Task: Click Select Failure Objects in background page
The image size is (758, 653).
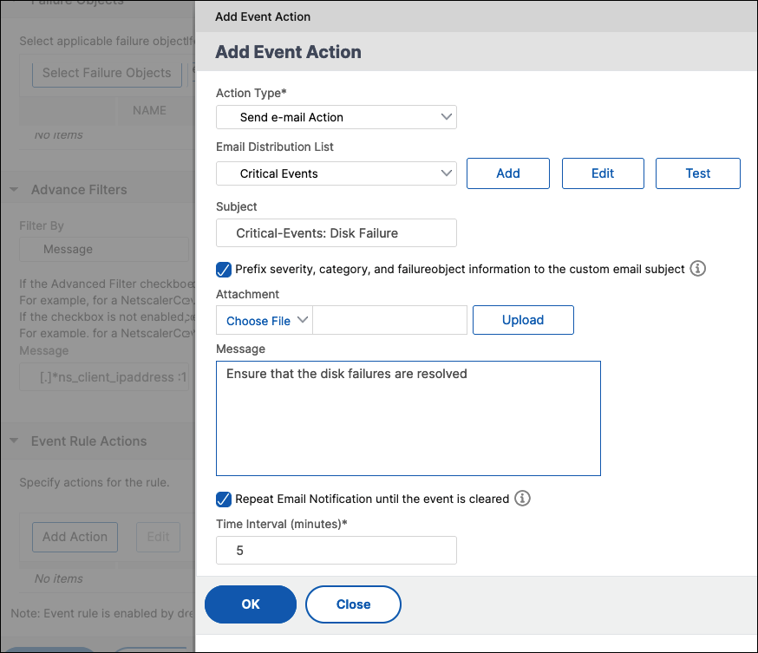Action: (x=107, y=73)
